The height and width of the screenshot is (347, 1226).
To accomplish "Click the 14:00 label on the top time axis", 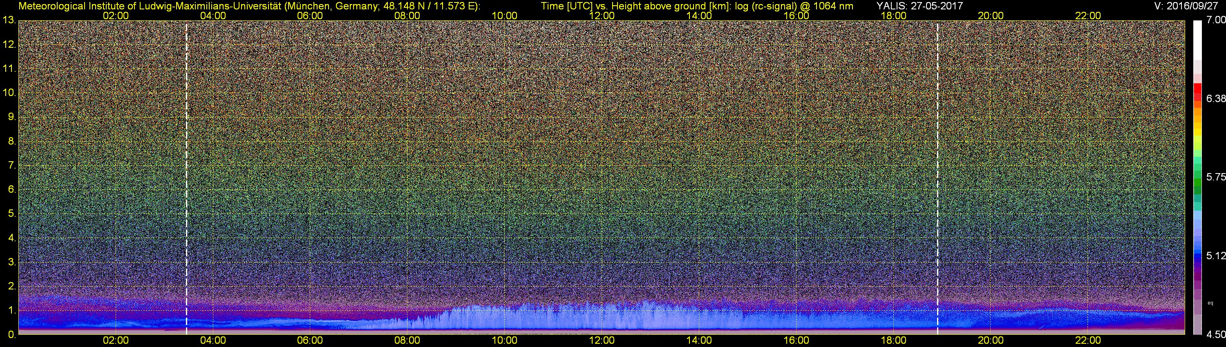I will click(699, 15).
